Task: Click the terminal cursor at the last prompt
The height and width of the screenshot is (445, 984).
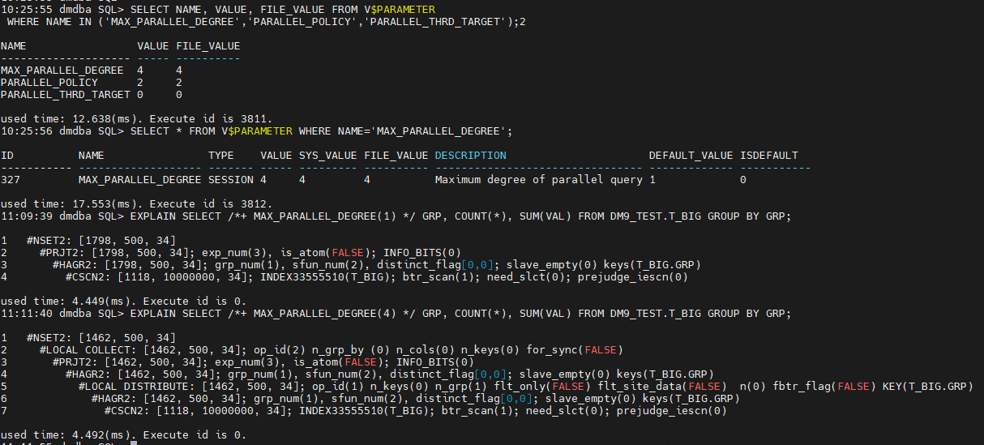Action: (134, 443)
